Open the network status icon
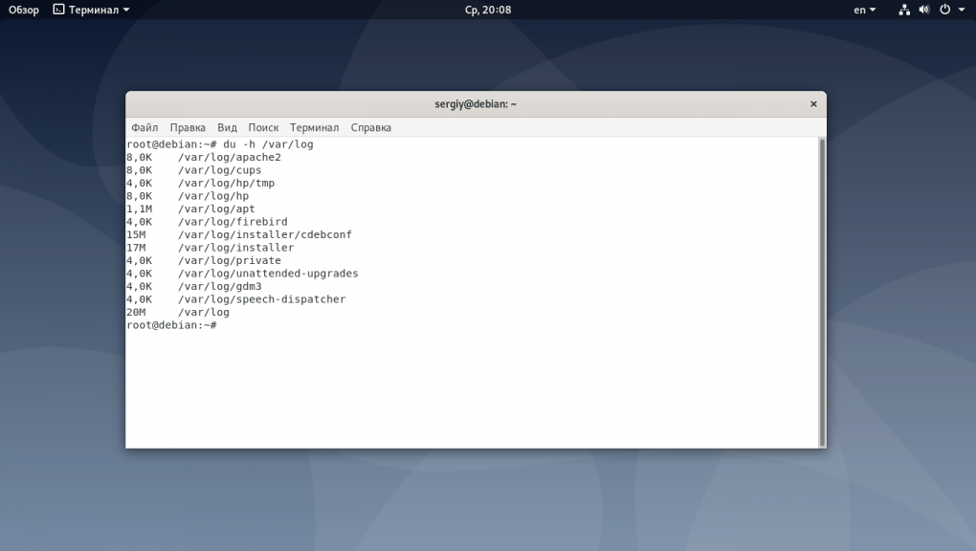This screenshot has width=976, height=551. tap(904, 10)
